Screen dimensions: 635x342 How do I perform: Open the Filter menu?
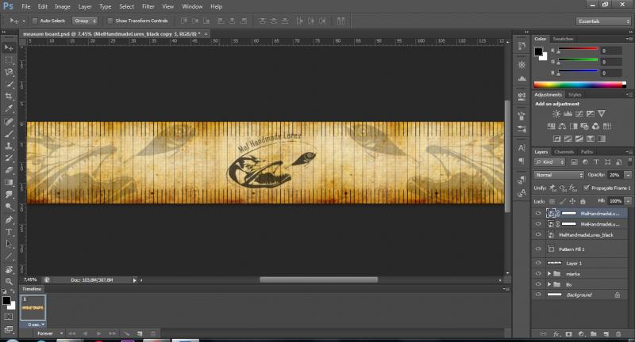click(x=148, y=6)
